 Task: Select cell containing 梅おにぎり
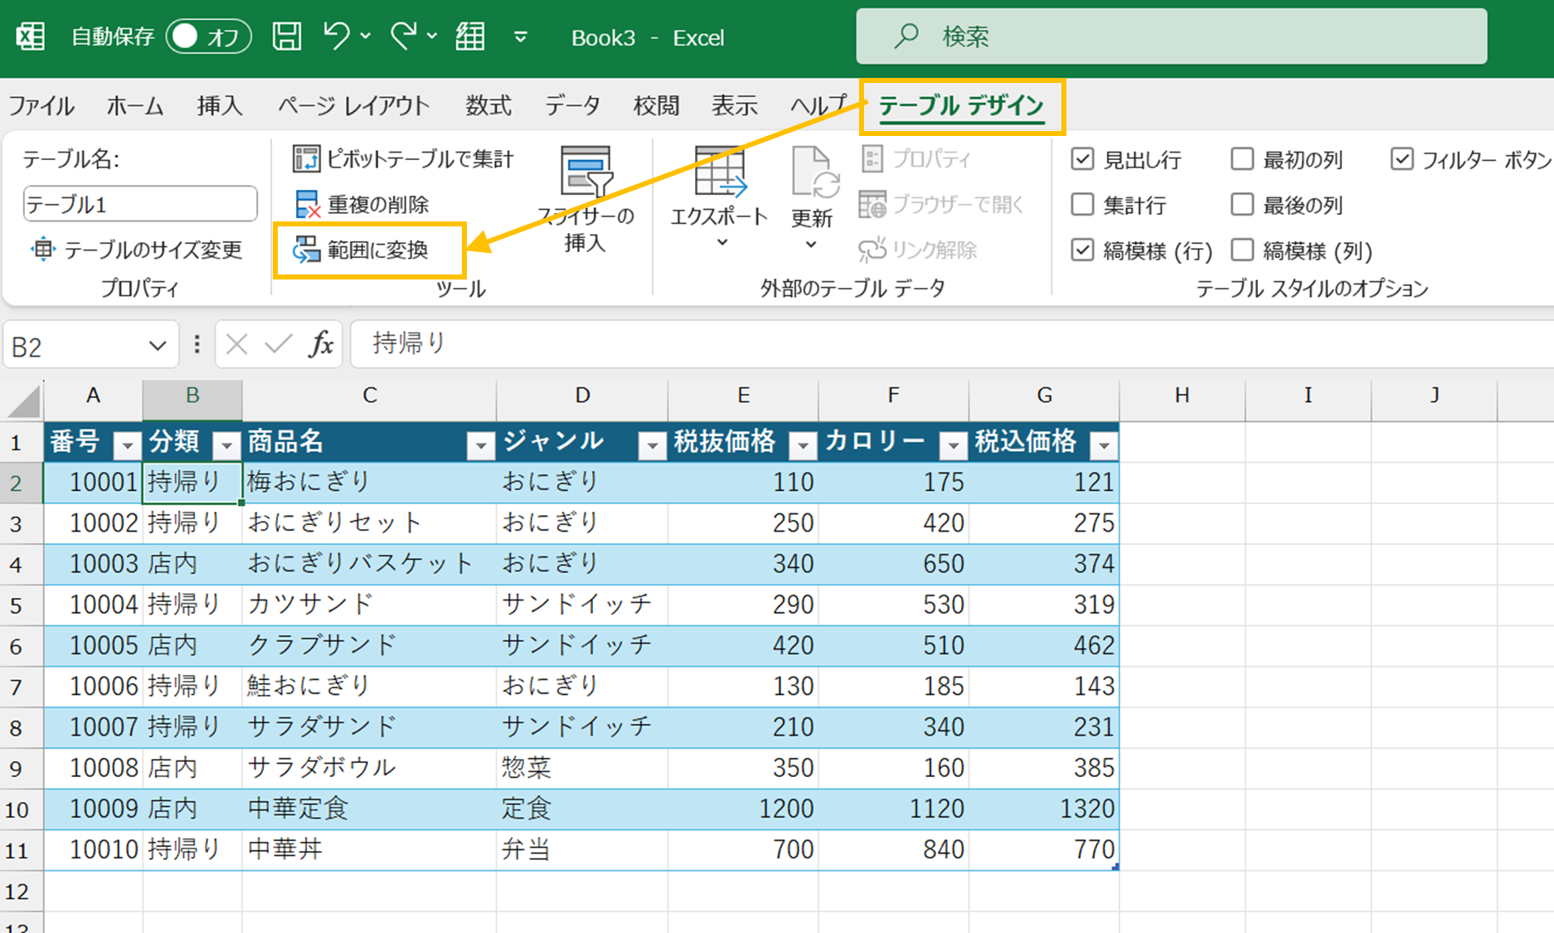click(x=369, y=482)
